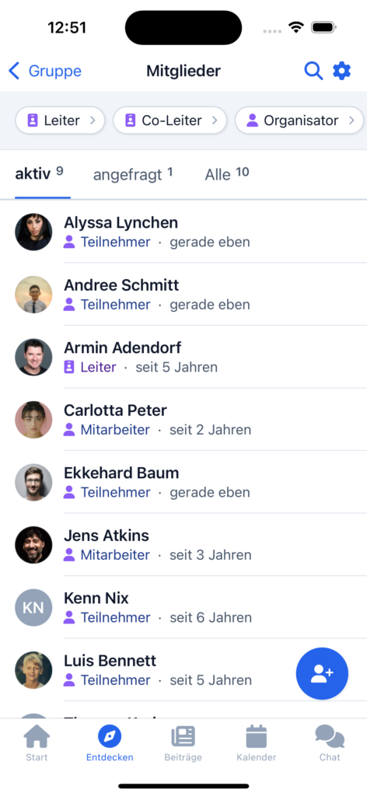Tap Alyssa Lynchen's profile picture
367x796 pixels.
33,232
